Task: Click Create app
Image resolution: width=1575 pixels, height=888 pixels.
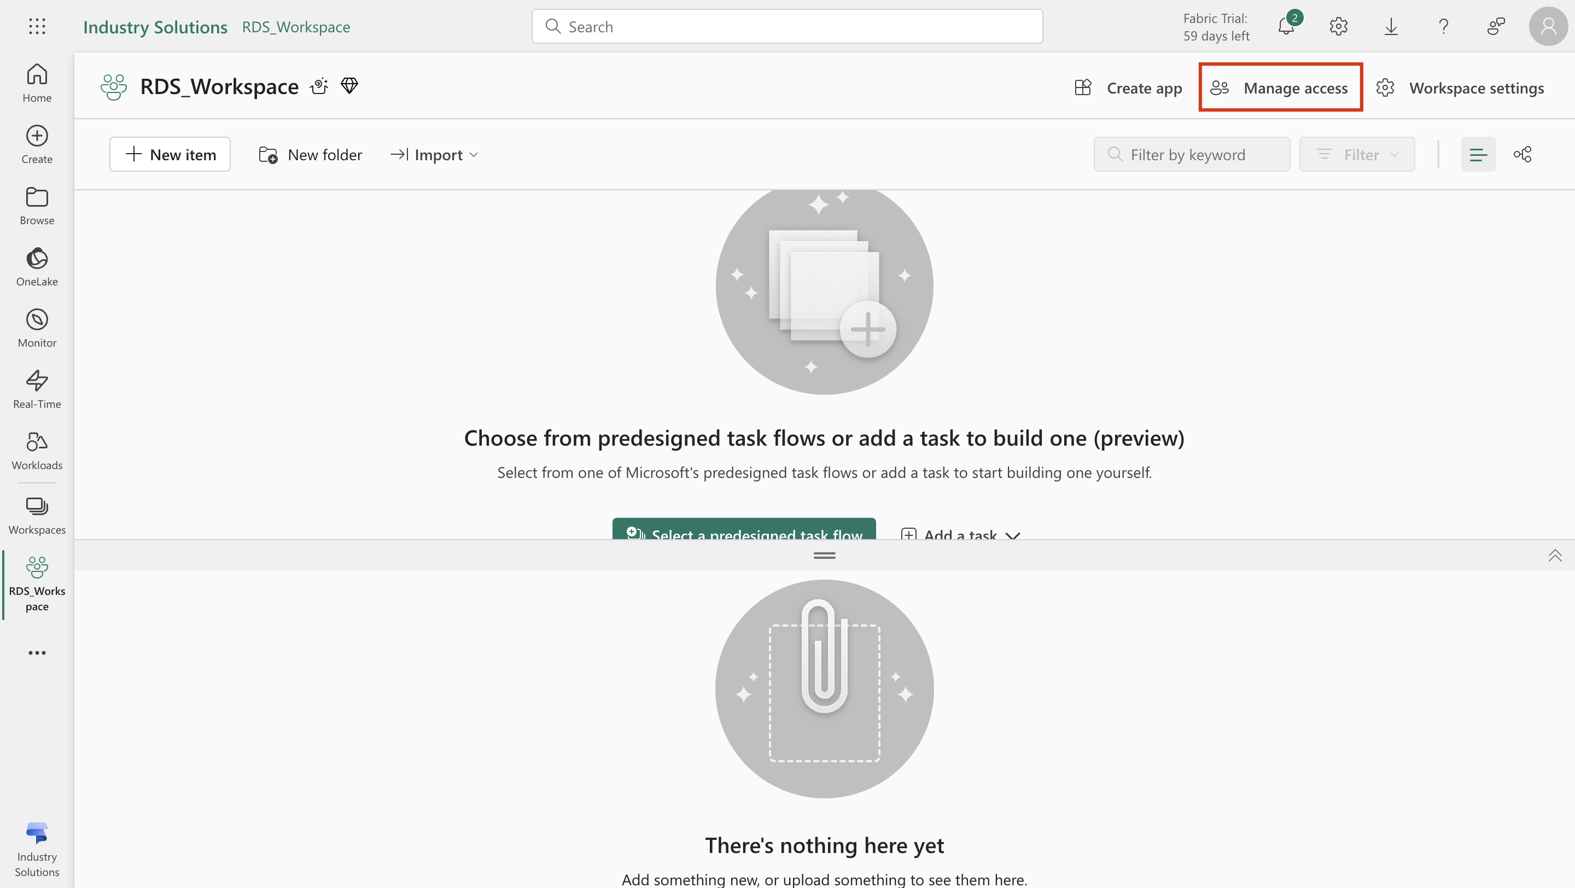Action: point(1129,87)
